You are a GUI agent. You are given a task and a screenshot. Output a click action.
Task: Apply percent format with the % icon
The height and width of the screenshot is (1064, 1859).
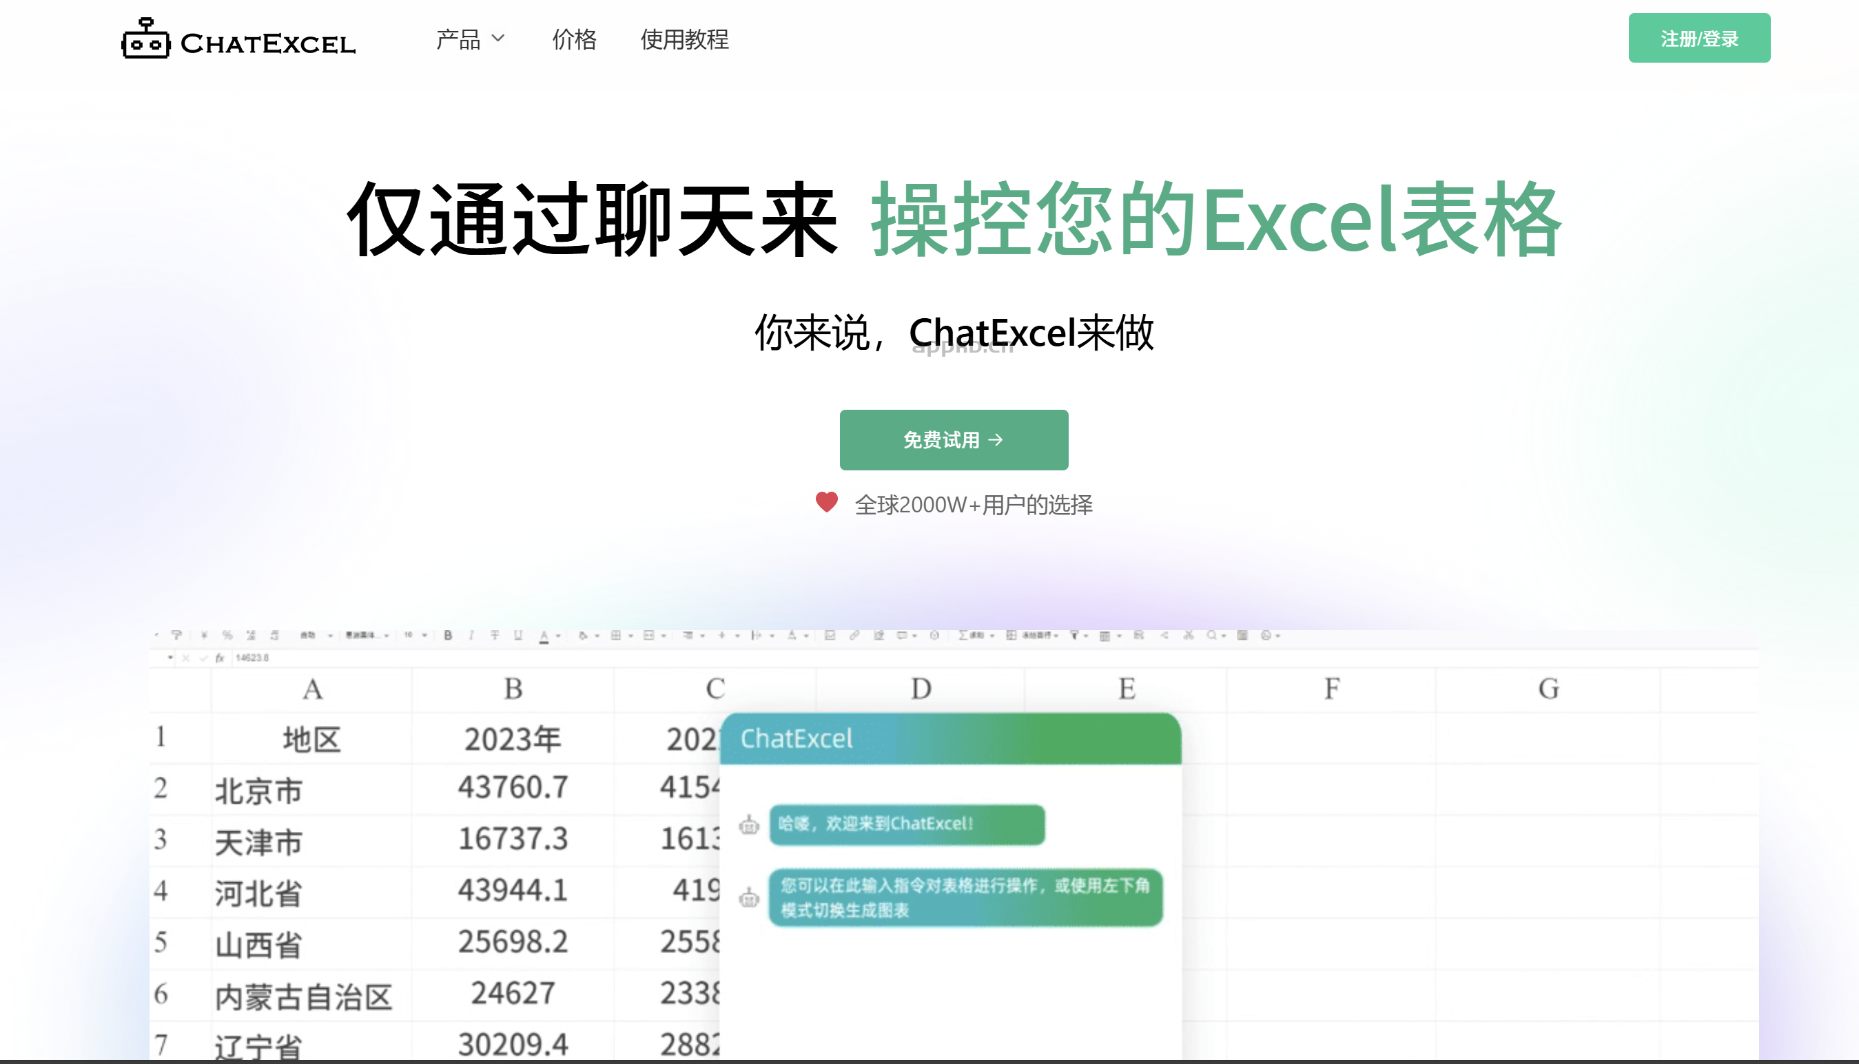[x=227, y=635]
